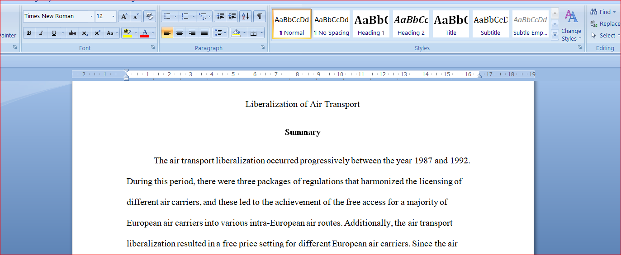Apply red font color
The image size is (621, 255).
click(145, 33)
